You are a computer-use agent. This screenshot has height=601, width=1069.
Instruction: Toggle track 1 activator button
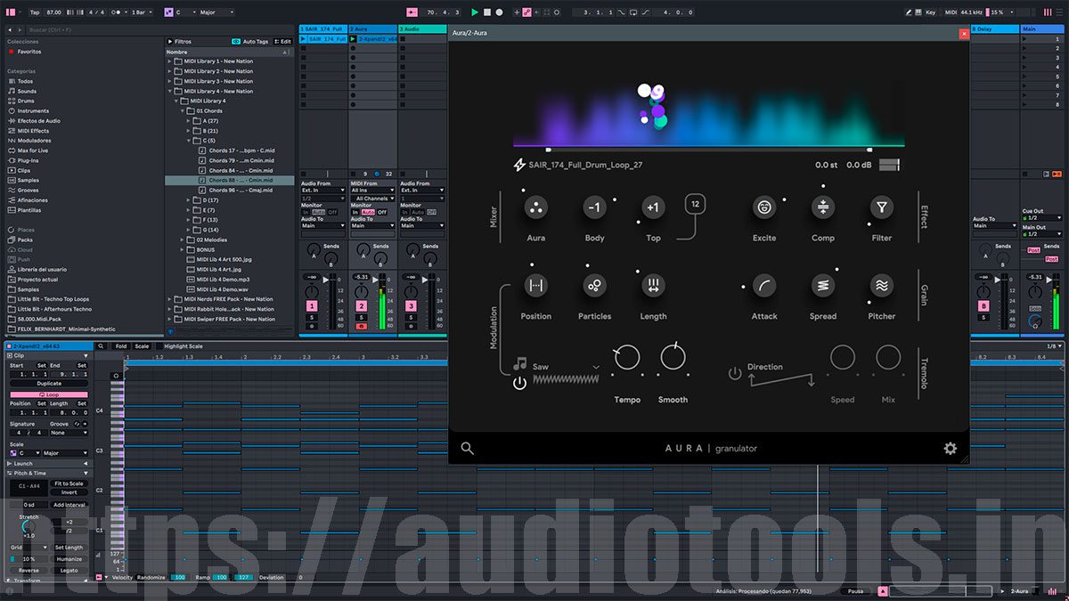[312, 306]
